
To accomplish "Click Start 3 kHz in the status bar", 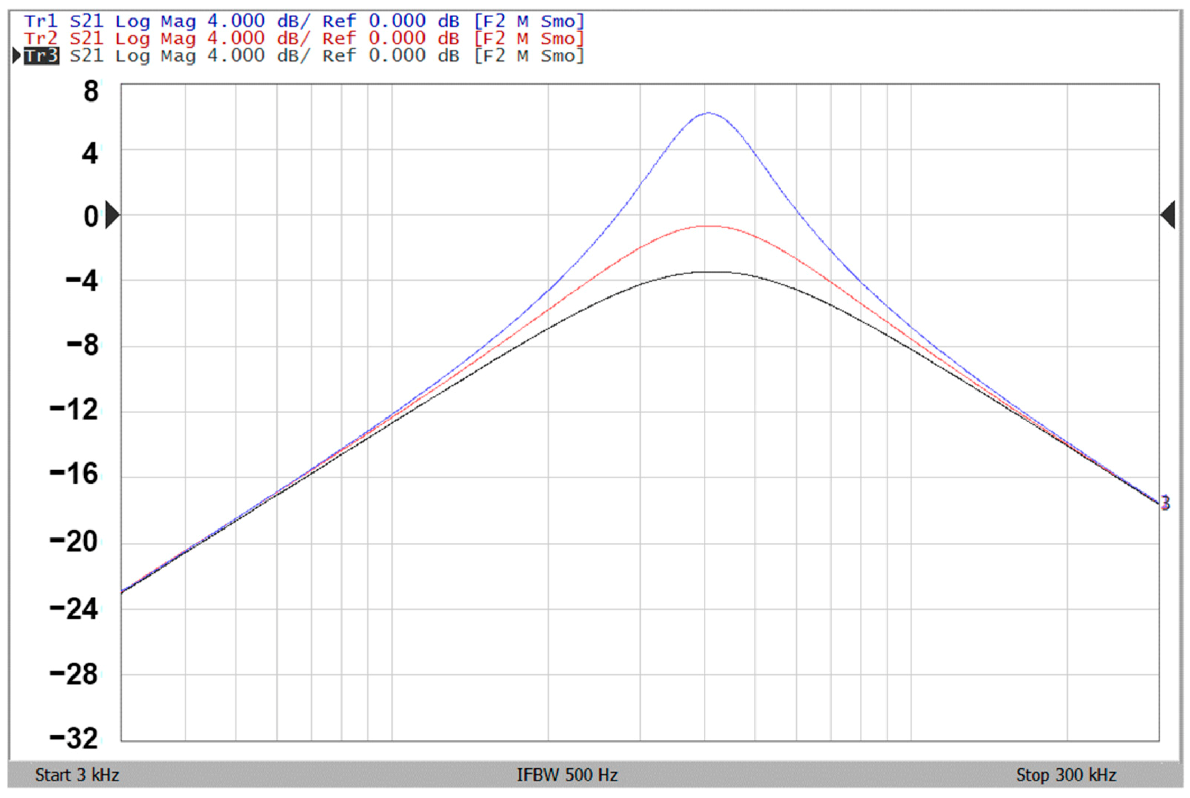I will pyautogui.click(x=77, y=775).
